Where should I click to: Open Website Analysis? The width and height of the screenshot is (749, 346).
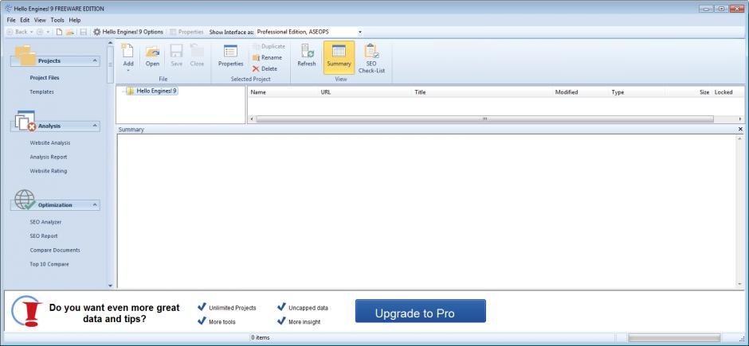pos(49,143)
